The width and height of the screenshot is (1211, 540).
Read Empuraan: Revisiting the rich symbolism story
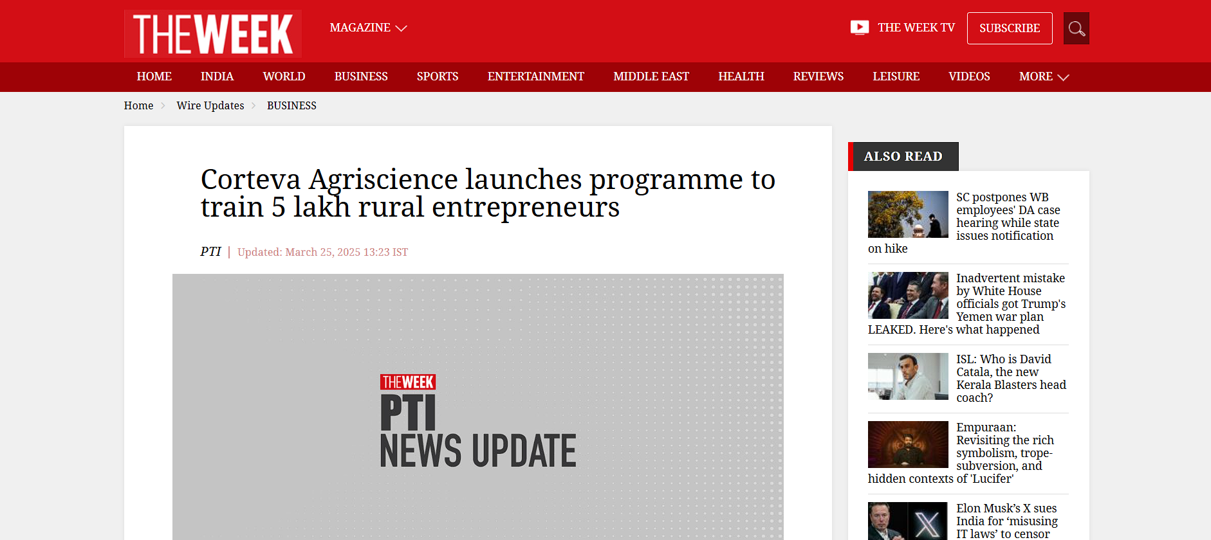pos(1005,447)
